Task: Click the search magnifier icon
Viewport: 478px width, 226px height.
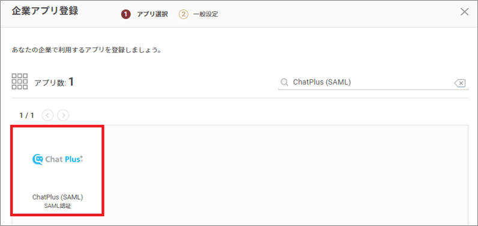Action: pos(284,82)
